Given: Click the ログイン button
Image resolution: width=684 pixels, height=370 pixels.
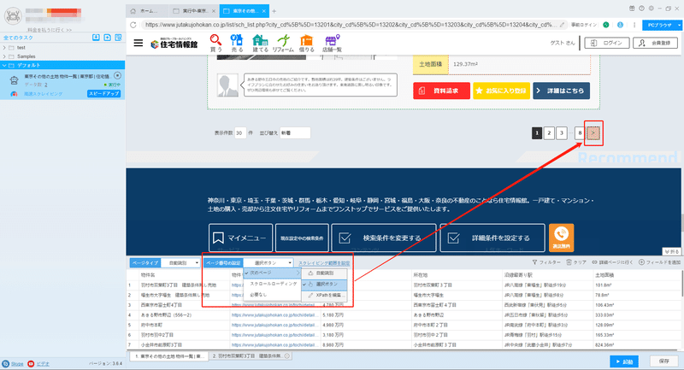Looking at the screenshot, I should [x=607, y=43].
